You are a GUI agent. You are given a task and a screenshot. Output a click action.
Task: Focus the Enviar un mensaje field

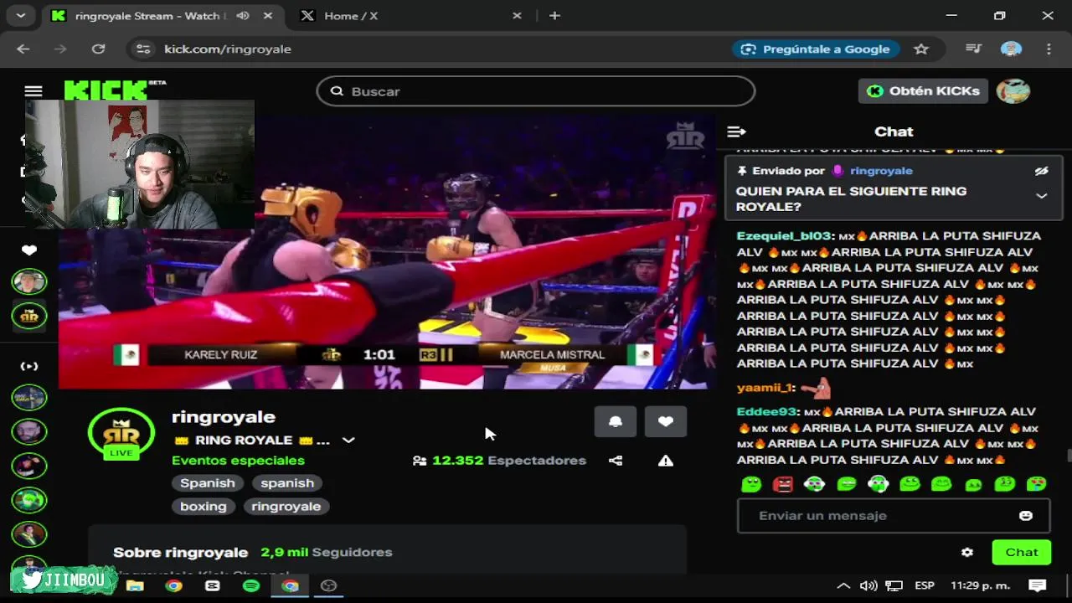(894, 516)
